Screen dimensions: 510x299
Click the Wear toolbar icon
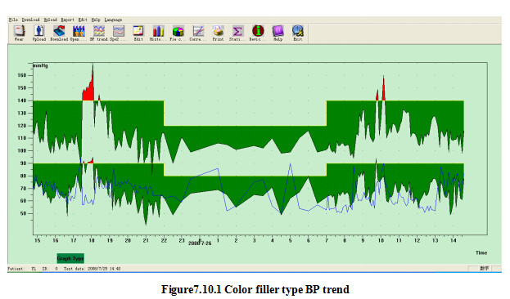point(19,33)
